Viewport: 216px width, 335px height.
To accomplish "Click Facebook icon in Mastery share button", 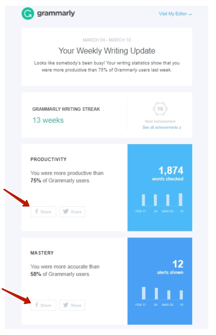I will [x=37, y=305].
